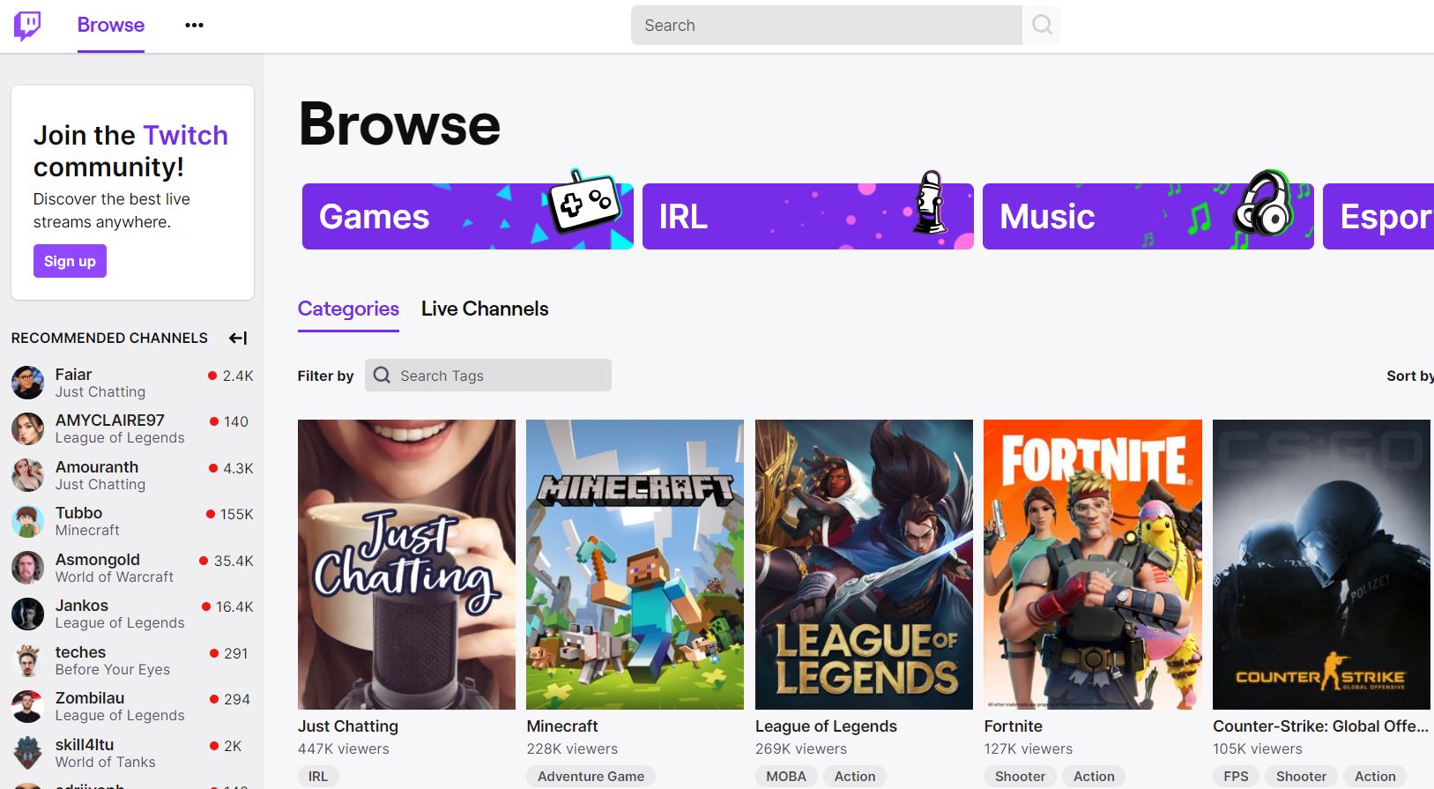Click the magnifier search button
The width and height of the screenshot is (1434, 789).
1042,26
